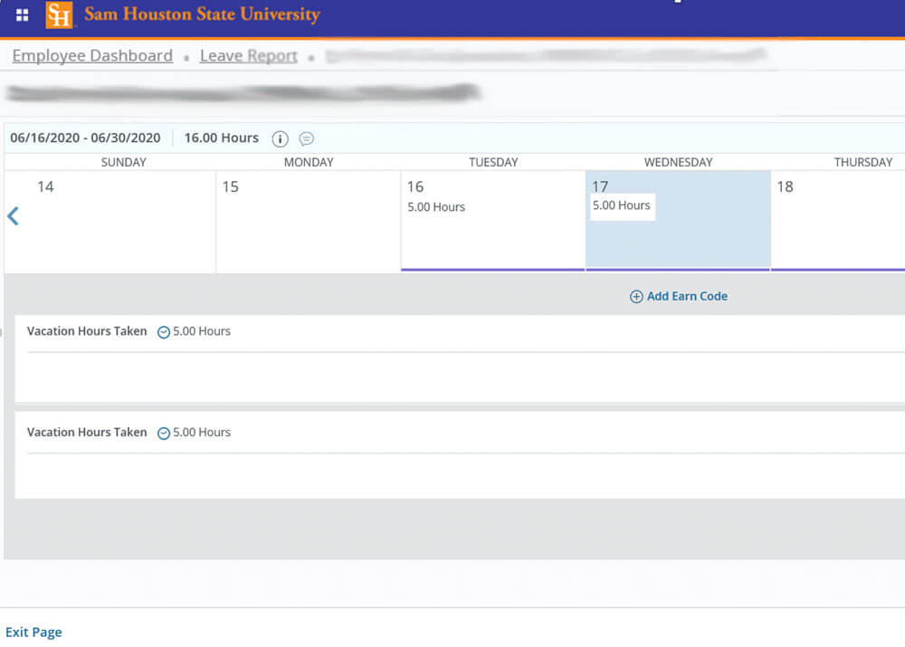Open the application grid menu
Viewport: 905px width, 647px height.
tap(21, 14)
